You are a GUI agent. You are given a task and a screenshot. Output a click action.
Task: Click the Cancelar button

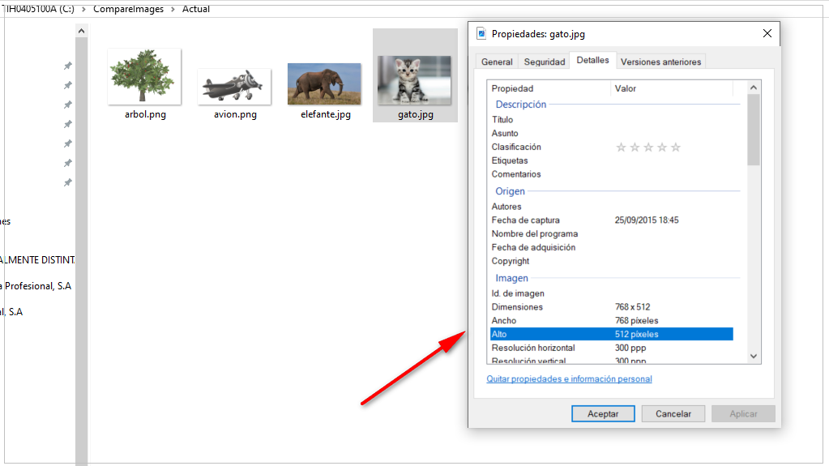(673, 413)
